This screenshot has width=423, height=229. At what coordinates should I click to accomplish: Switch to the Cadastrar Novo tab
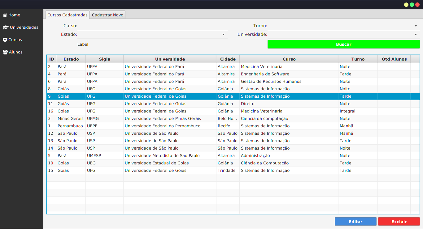(x=108, y=15)
